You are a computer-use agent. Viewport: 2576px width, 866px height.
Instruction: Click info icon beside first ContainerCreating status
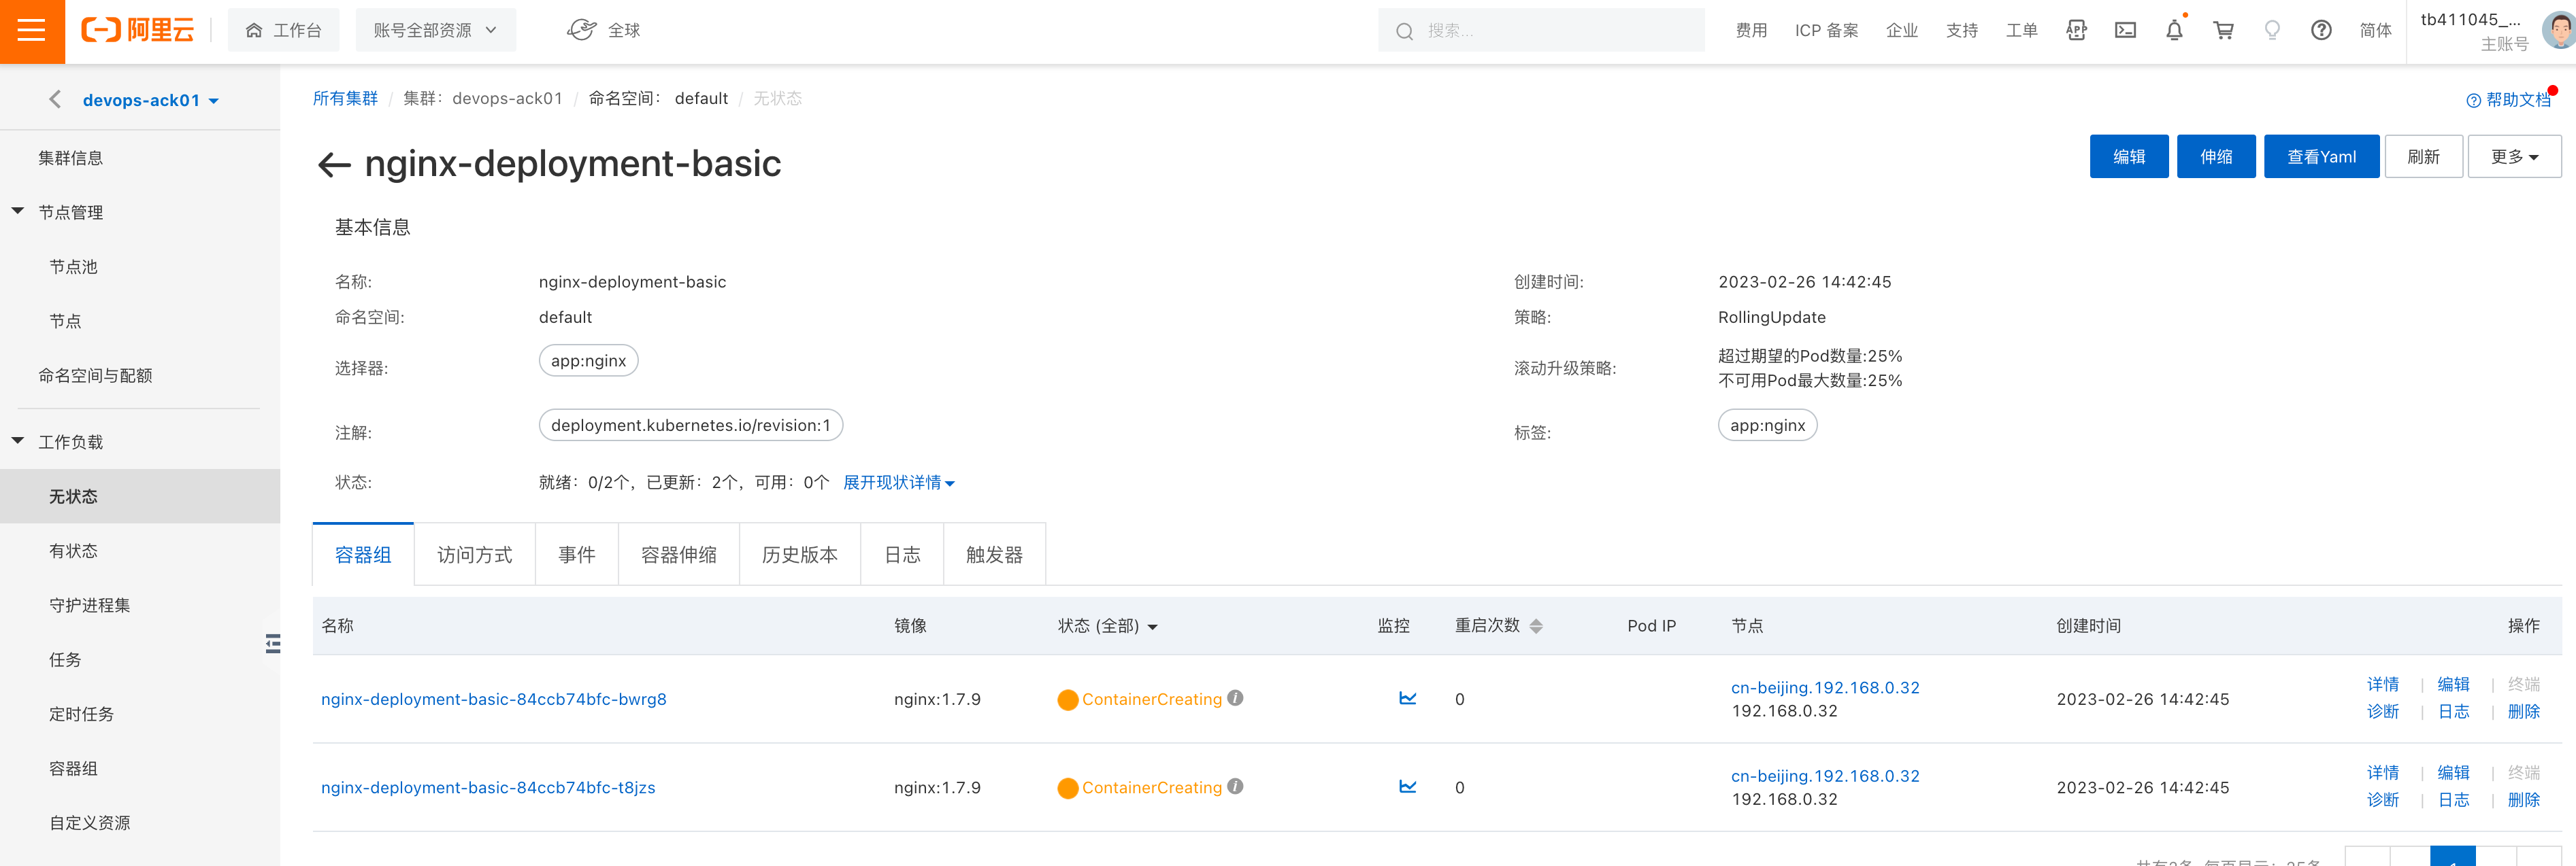(1235, 698)
